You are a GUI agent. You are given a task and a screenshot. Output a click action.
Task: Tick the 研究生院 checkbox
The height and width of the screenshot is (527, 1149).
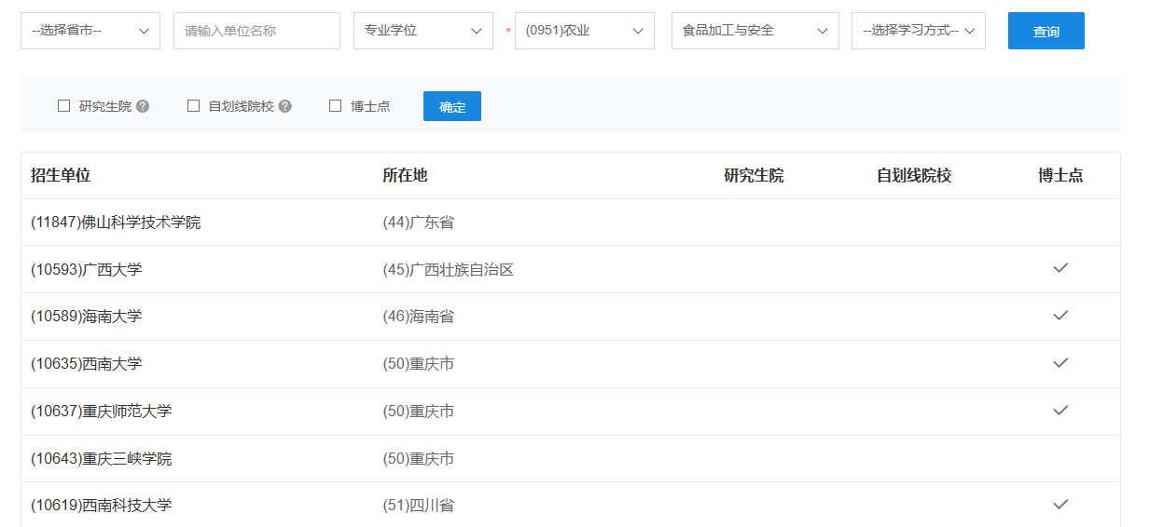coord(64,106)
